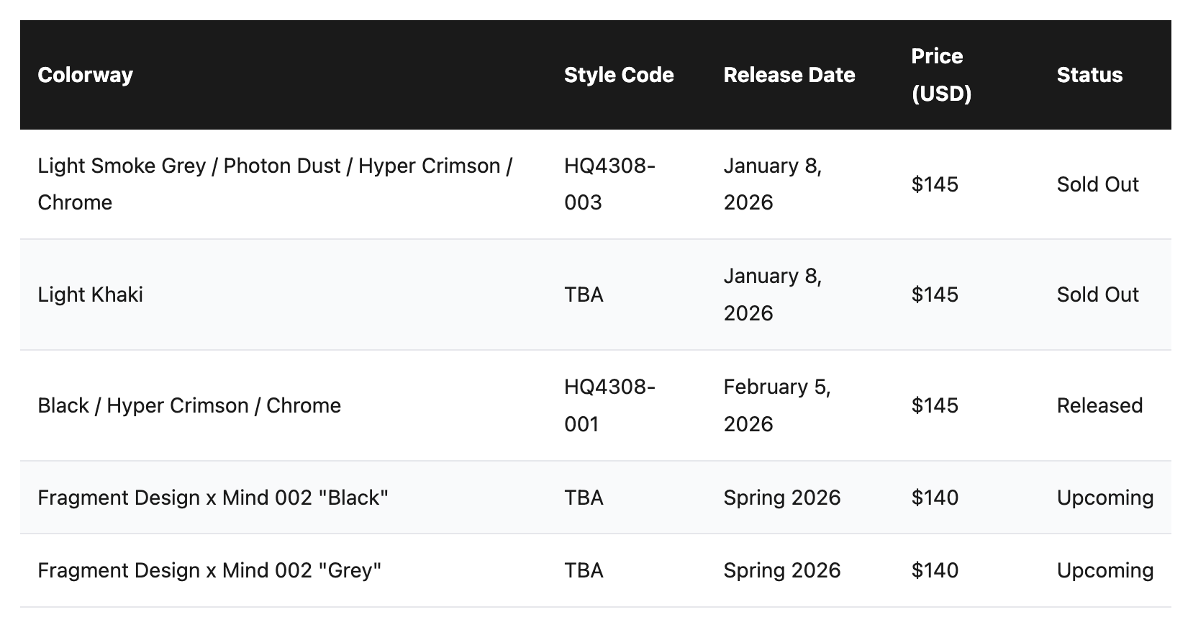Select the Light Smoke Grey colorway cell

[x=274, y=184]
